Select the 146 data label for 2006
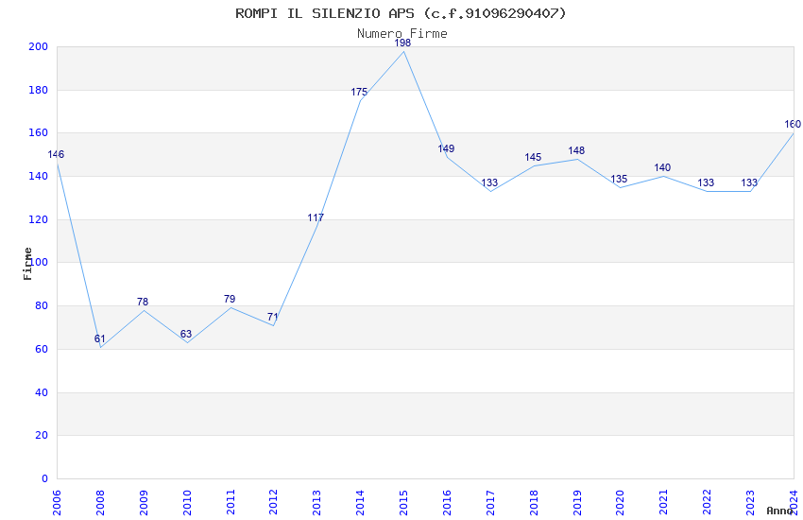Viewport: 803px width, 520px height. tap(56, 154)
